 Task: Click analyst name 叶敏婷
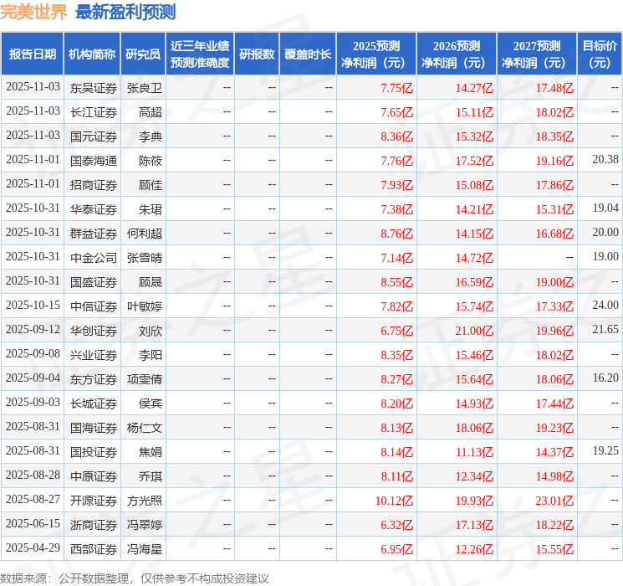[145, 306]
